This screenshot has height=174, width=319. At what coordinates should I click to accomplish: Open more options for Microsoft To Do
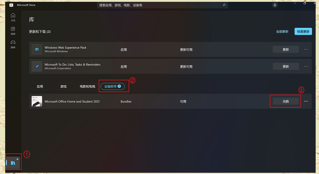tap(306, 67)
